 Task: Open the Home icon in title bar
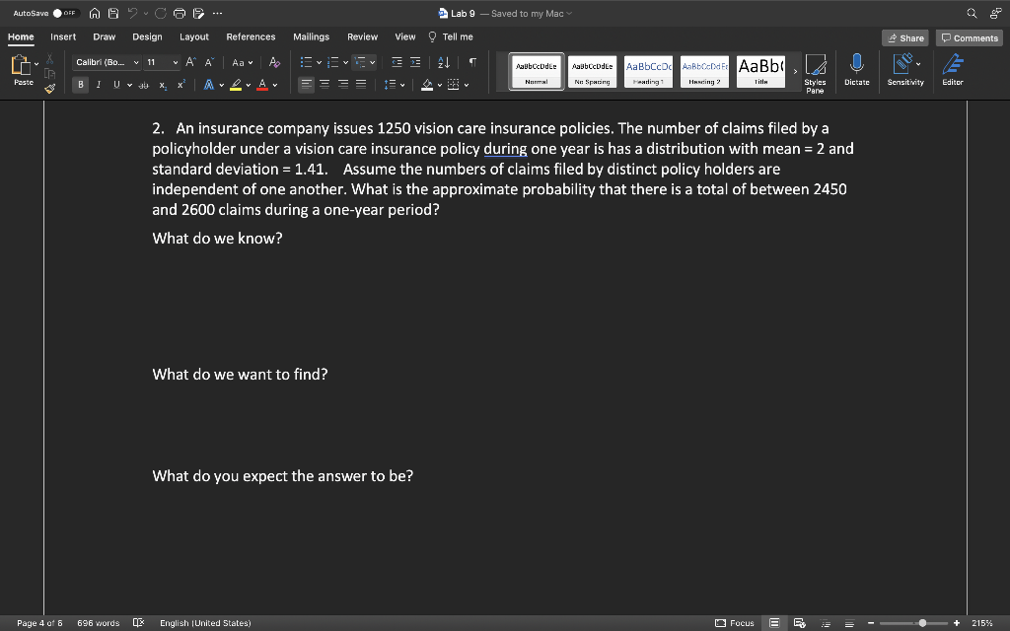point(95,13)
